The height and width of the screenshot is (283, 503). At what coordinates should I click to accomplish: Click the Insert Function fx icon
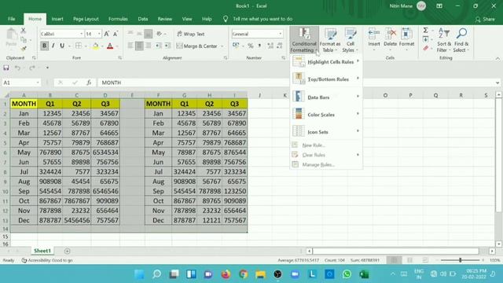(x=89, y=83)
